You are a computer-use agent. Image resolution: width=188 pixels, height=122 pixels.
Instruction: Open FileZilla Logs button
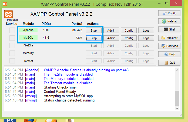coord(146,46)
